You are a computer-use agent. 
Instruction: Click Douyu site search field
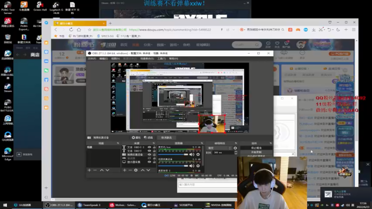(x=247, y=45)
